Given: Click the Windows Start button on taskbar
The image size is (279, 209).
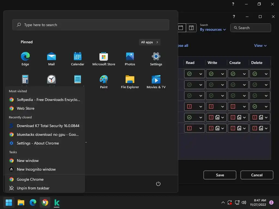Looking at the screenshot, I should pyautogui.click(x=9, y=202).
